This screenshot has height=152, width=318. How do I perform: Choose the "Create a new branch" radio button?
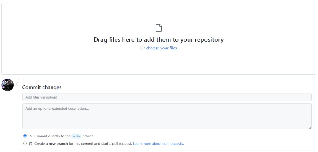coord(25,144)
